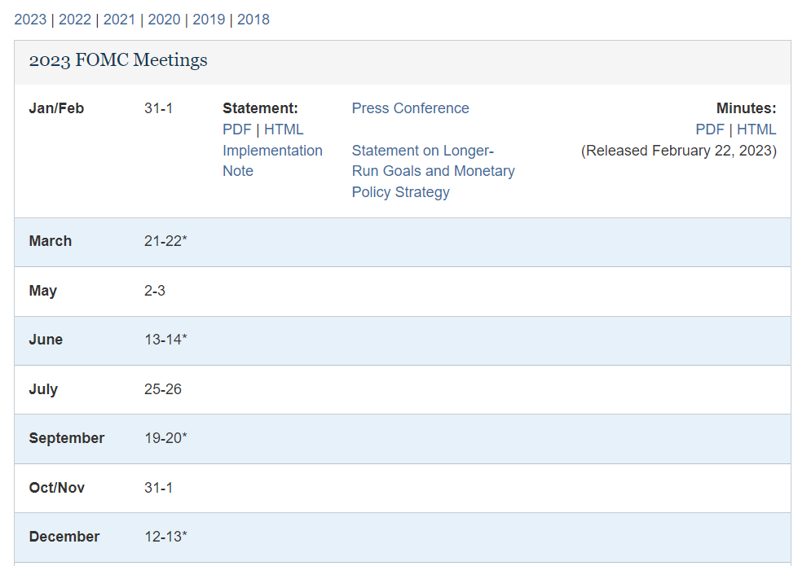
Task: Click the 'March' month label
Action: 51,240
